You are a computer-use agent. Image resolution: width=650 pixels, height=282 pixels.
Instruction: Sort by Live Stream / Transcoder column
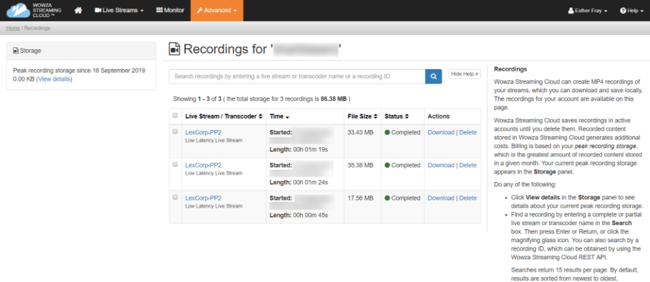click(224, 116)
